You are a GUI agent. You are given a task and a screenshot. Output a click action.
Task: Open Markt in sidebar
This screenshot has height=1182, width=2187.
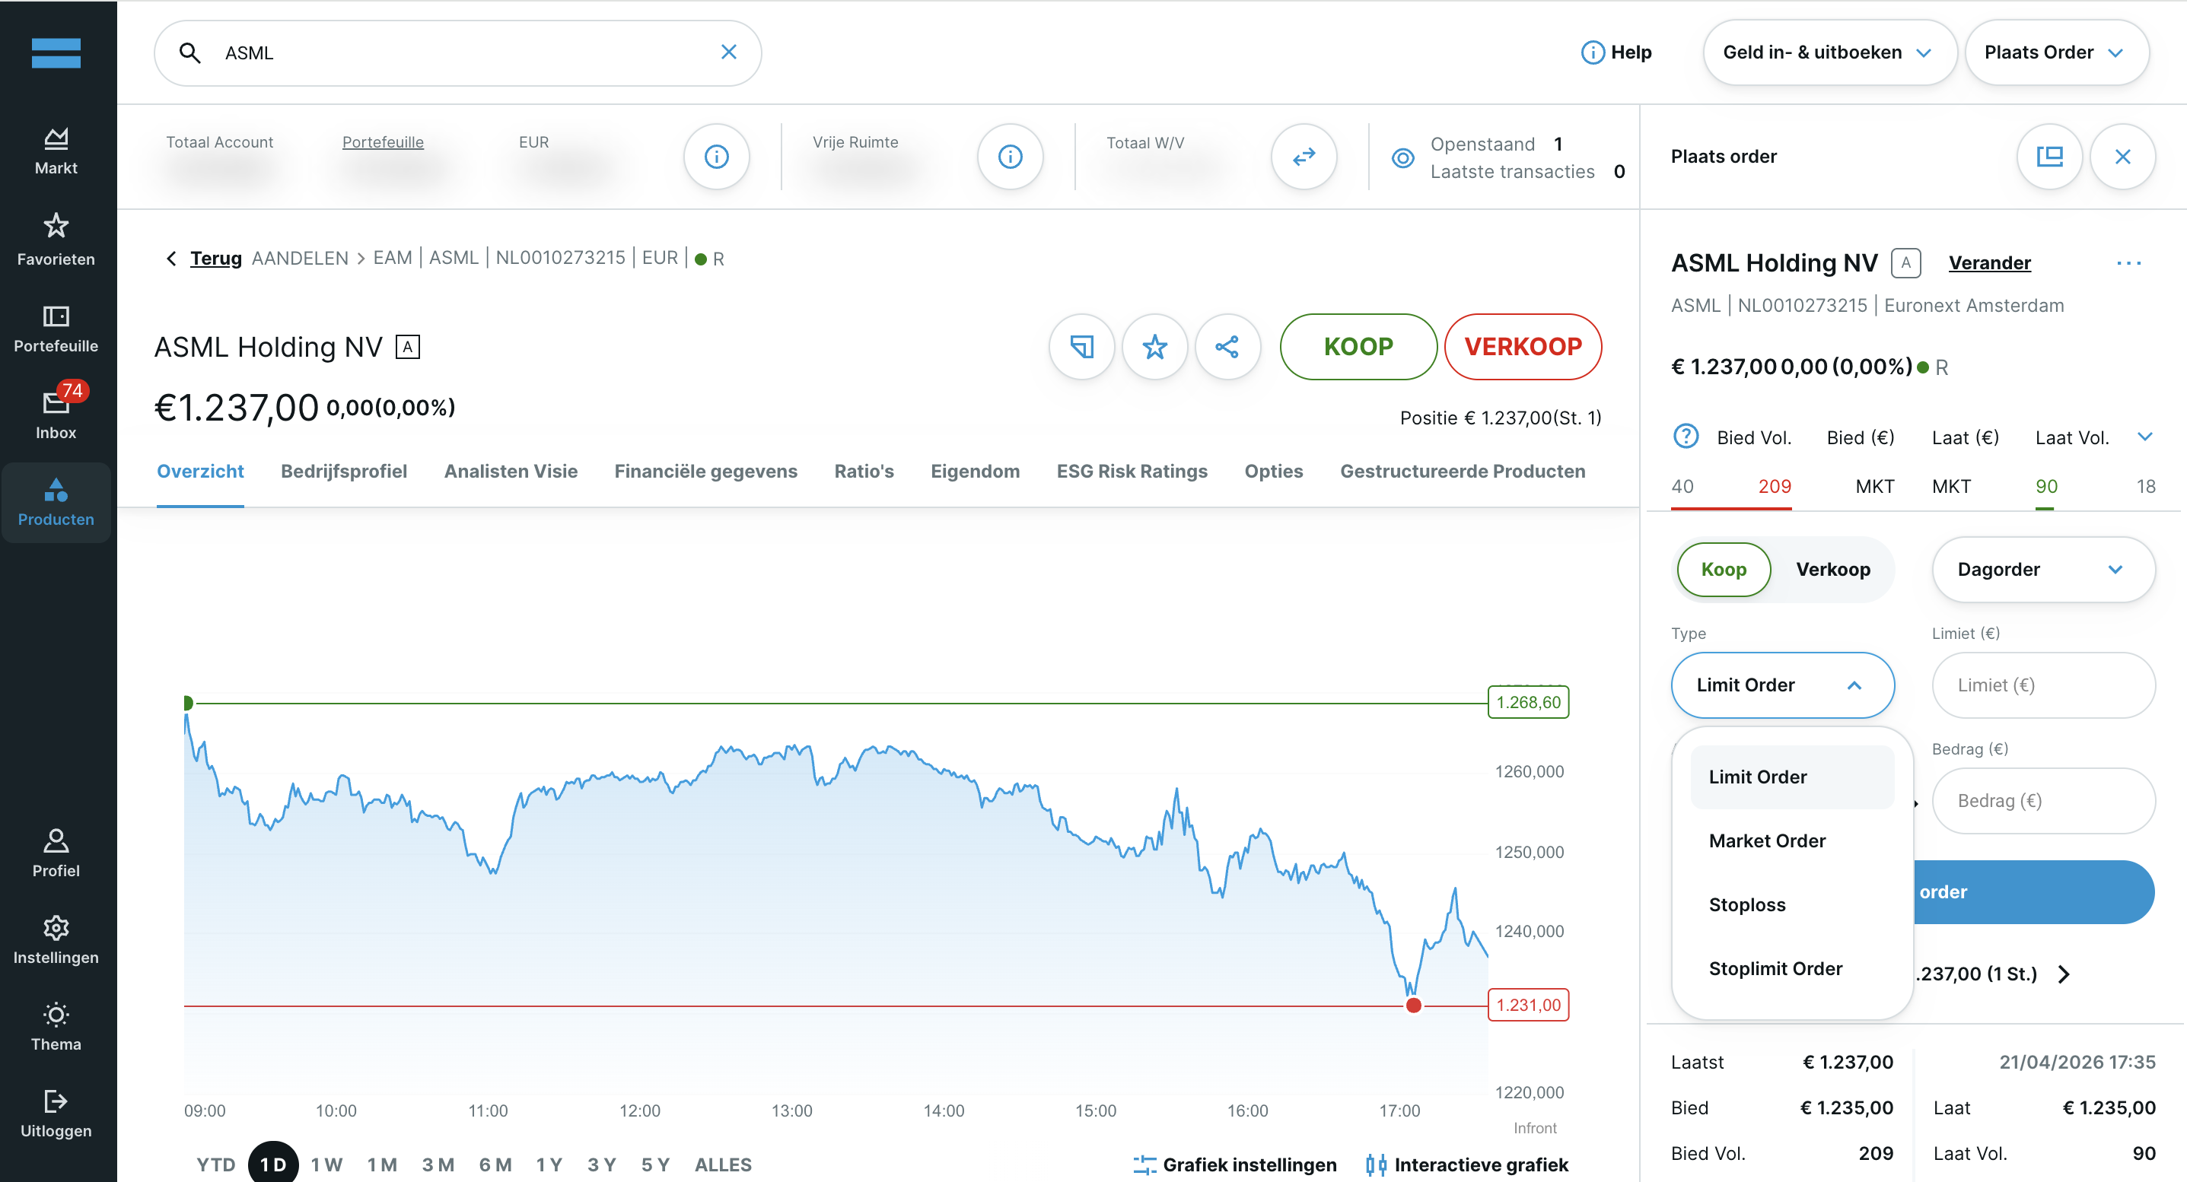click(x=56, y=151)
